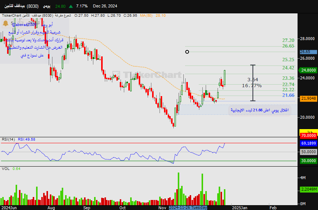This screenshot has width=318, height=210.
Task: Select the green 26.65 level label
Action: pos(288,46)
